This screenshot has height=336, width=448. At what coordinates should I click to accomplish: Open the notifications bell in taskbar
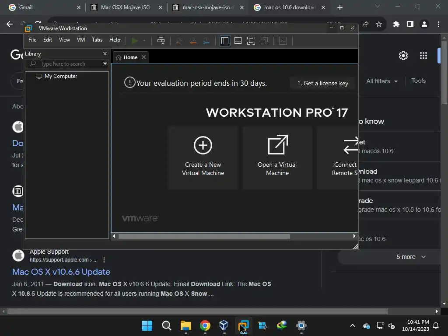coord(436,325)
